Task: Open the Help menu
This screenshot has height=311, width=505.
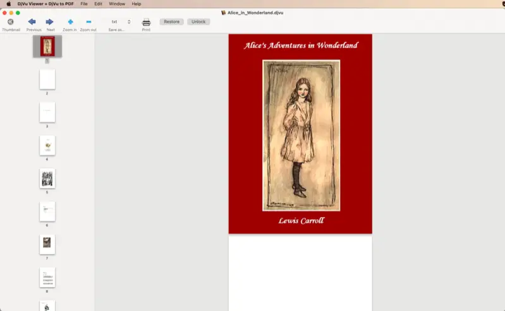Action: click(x=137, y=4)
